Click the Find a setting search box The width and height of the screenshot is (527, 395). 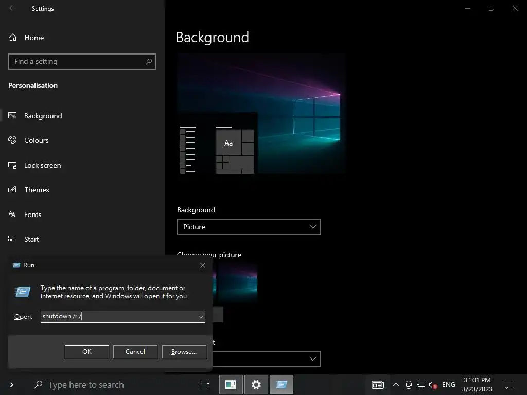pos(82,62)
